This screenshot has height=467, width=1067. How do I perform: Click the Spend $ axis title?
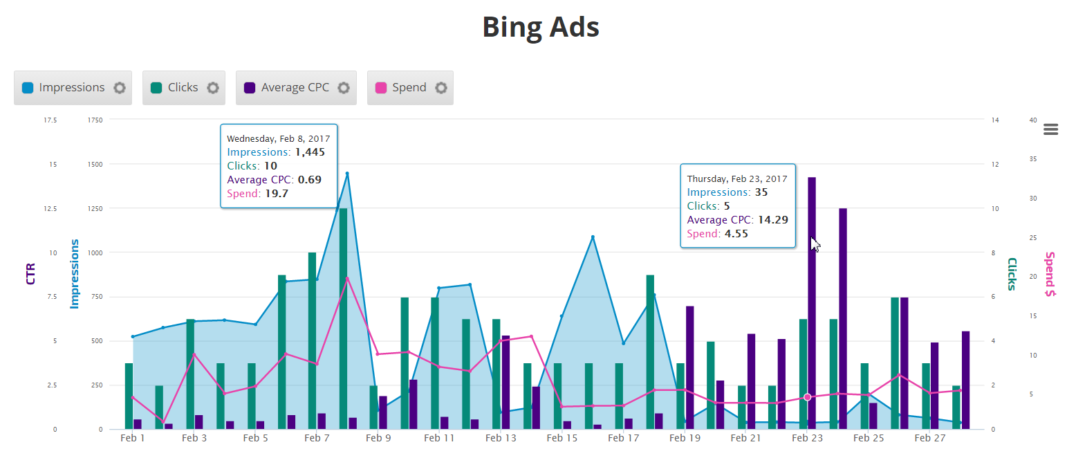tap(1050, 274)
